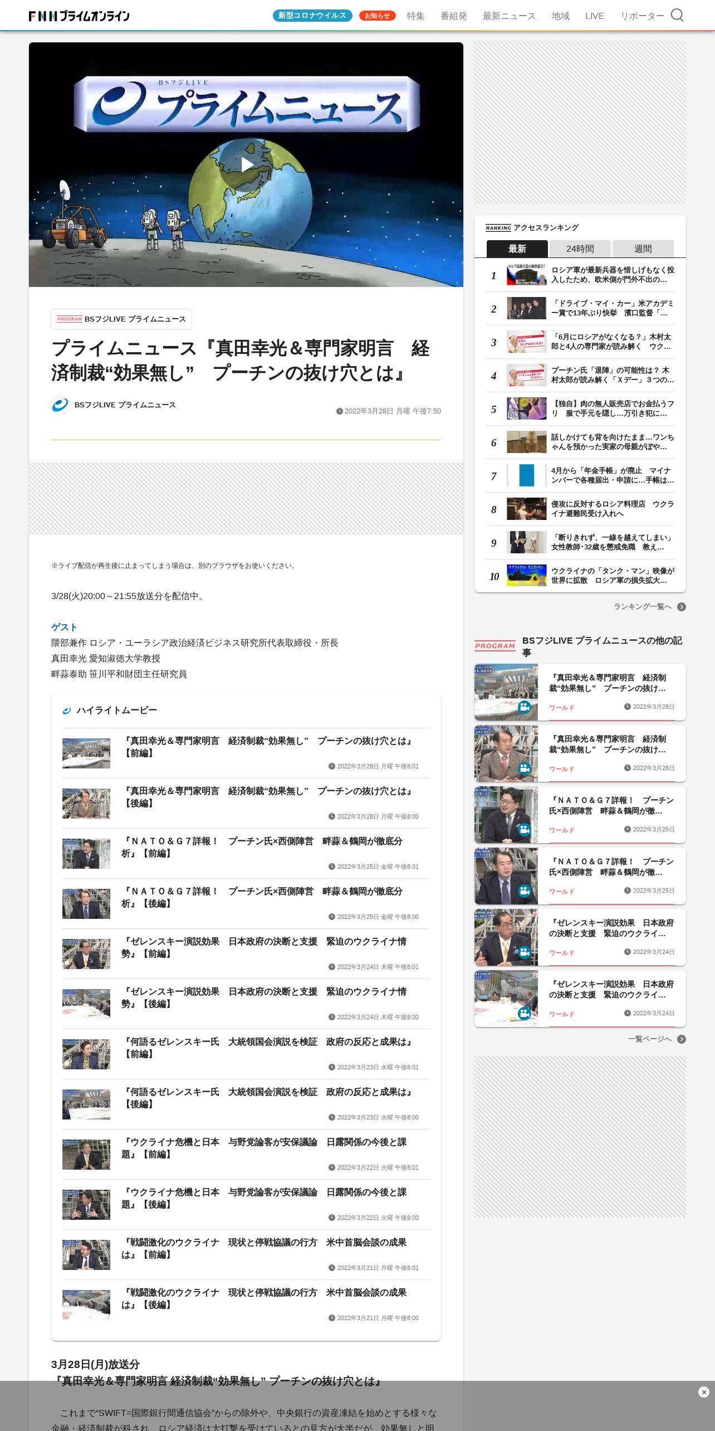Click thumbnail of ウクライナ危機と日本【後編】 highlight
The height and width of the screenshot is (1431, 715).
[x=86, y=1205]
